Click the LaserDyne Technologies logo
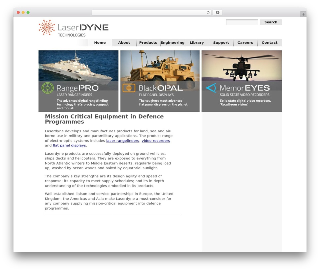320x271 pixels. (x=73, y=28)
